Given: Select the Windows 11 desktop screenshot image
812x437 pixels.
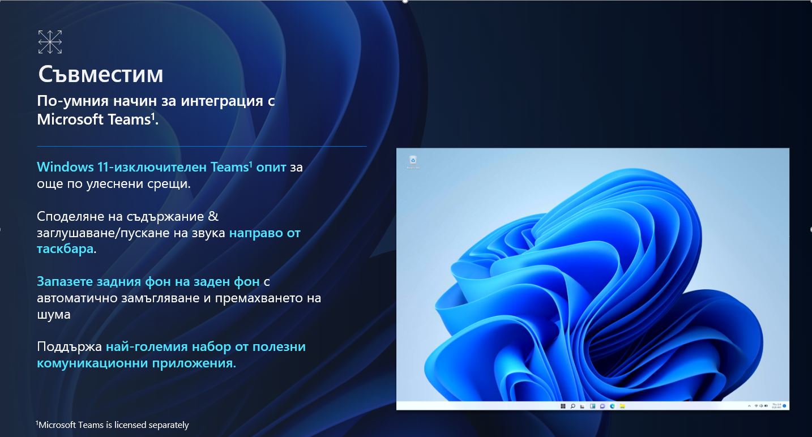Looking at the screenshot, I should click(592, 279).
